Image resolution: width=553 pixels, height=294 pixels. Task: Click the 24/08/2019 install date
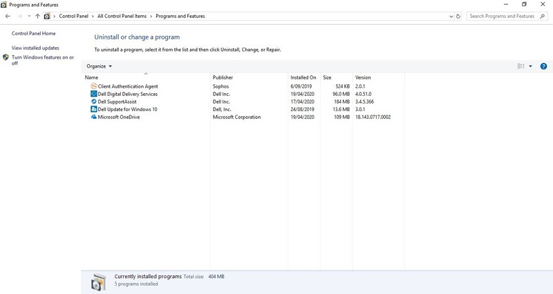coord(302,109)
